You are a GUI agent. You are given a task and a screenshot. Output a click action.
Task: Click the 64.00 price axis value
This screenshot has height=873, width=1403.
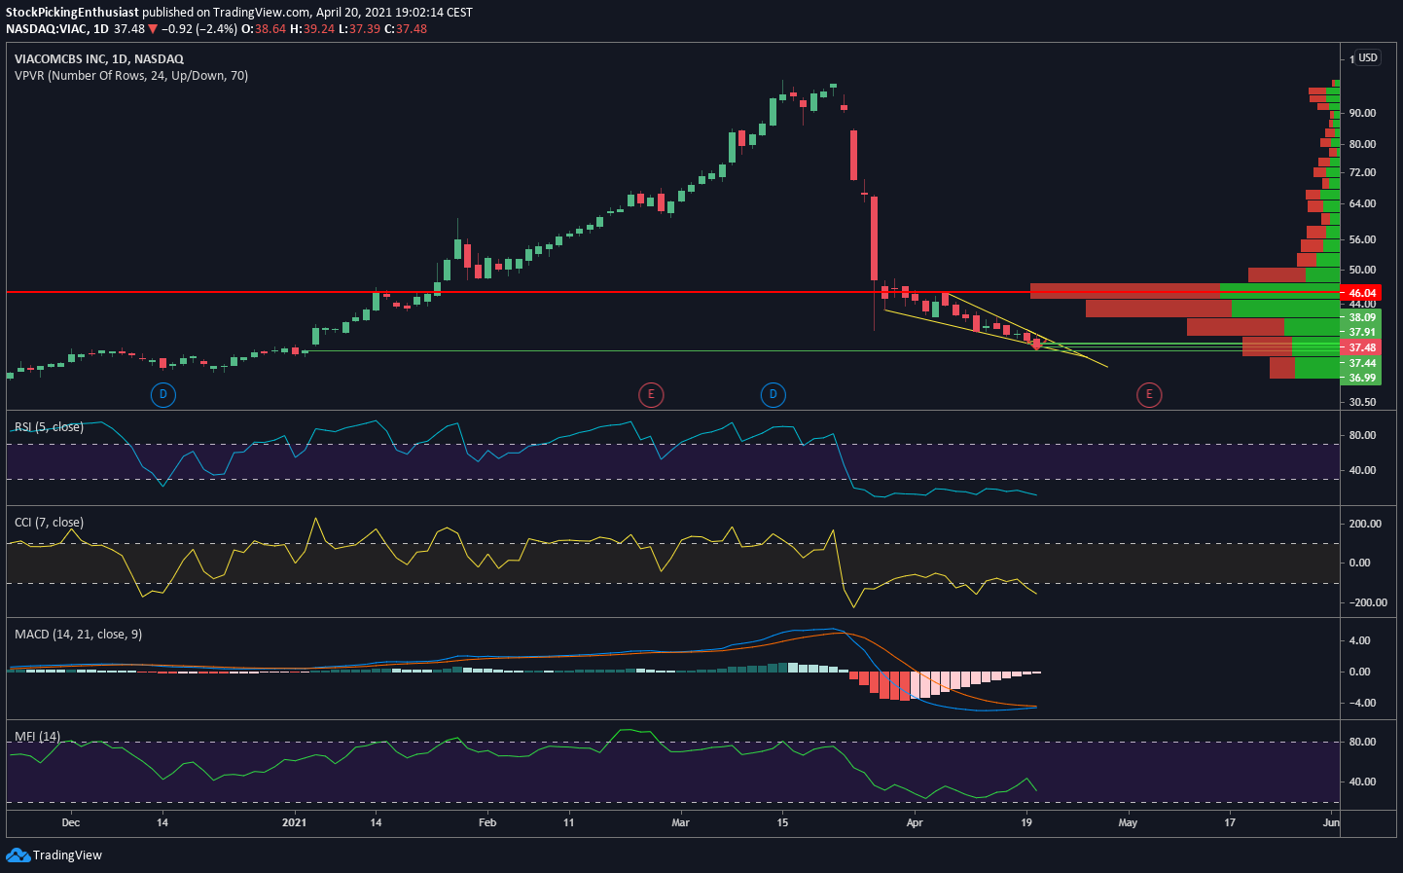coord(1362,203)
